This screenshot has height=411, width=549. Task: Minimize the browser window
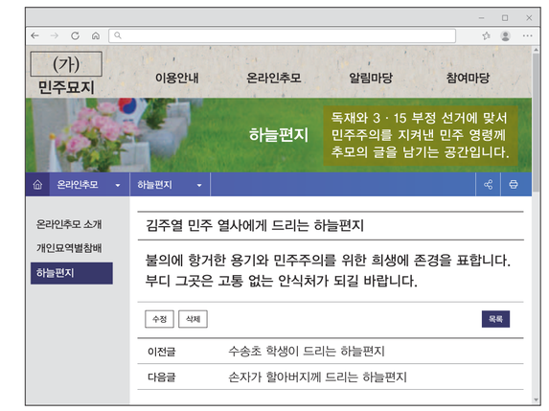pos(482,18)
